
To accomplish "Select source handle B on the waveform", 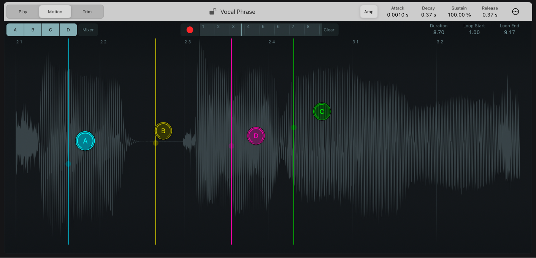I will (x=163, y=131).
